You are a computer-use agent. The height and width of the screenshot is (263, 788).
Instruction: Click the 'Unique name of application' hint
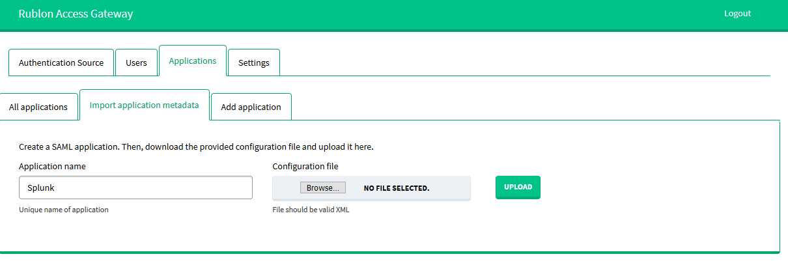coord(64,210)
